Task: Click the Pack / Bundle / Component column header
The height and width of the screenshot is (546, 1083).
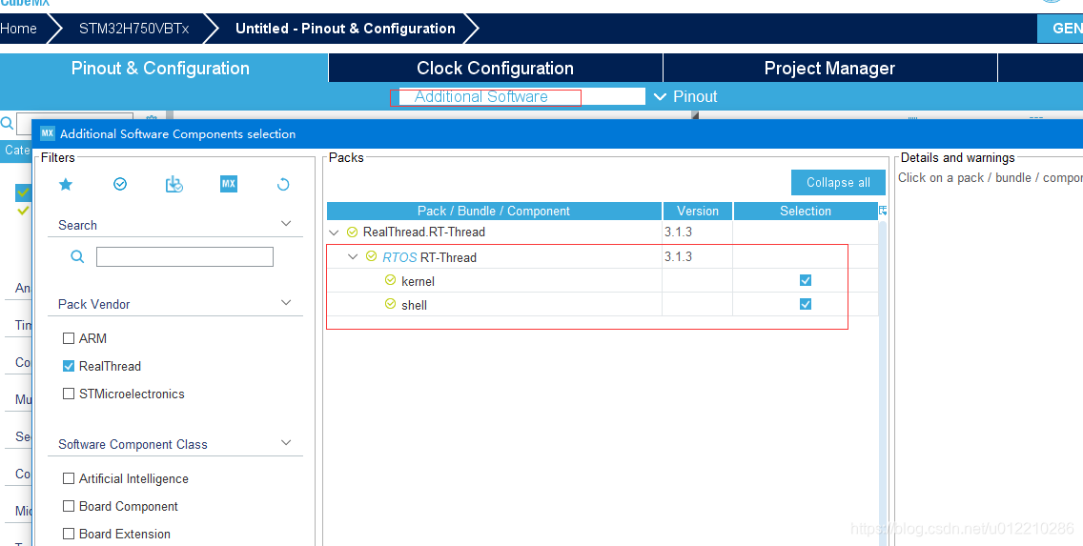Action: click(494, 211)
